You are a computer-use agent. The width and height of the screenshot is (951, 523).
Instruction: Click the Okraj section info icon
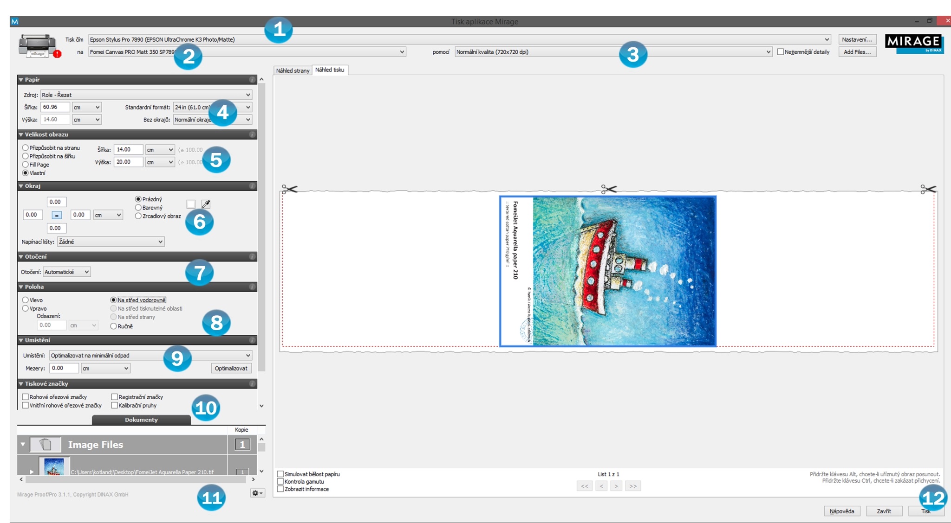coord(252,186)
